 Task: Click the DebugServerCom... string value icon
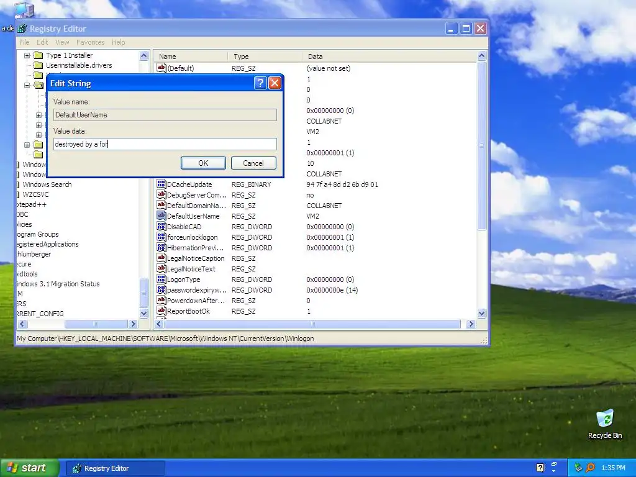tap(161, 194)
